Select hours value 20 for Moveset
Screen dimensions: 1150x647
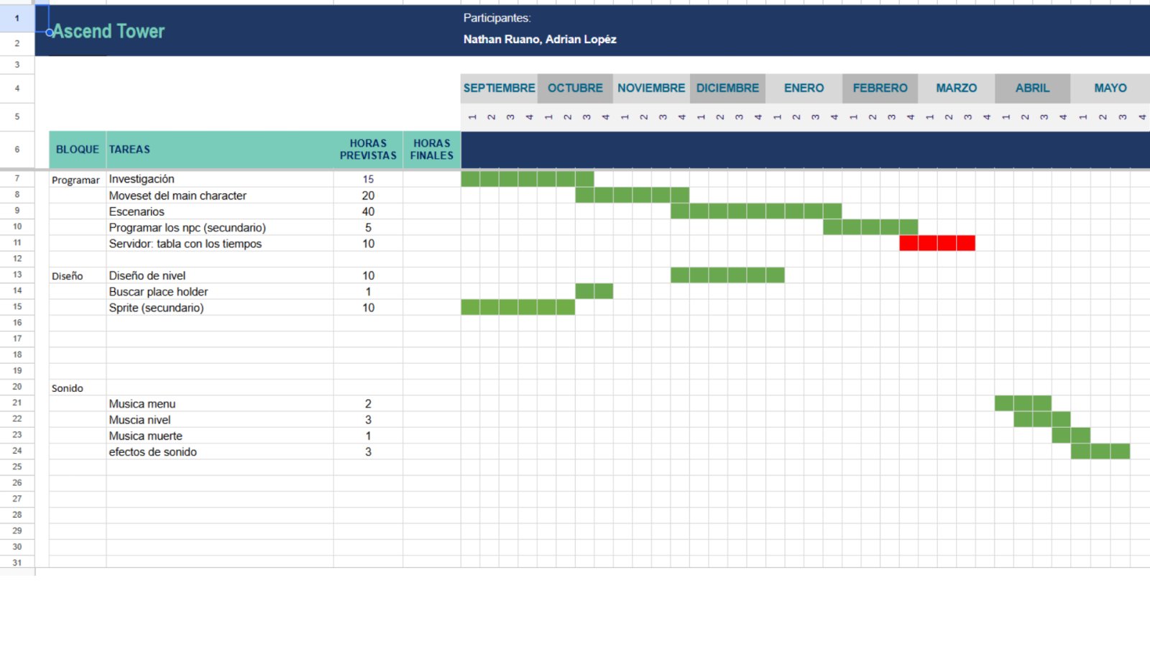point(368,196)
